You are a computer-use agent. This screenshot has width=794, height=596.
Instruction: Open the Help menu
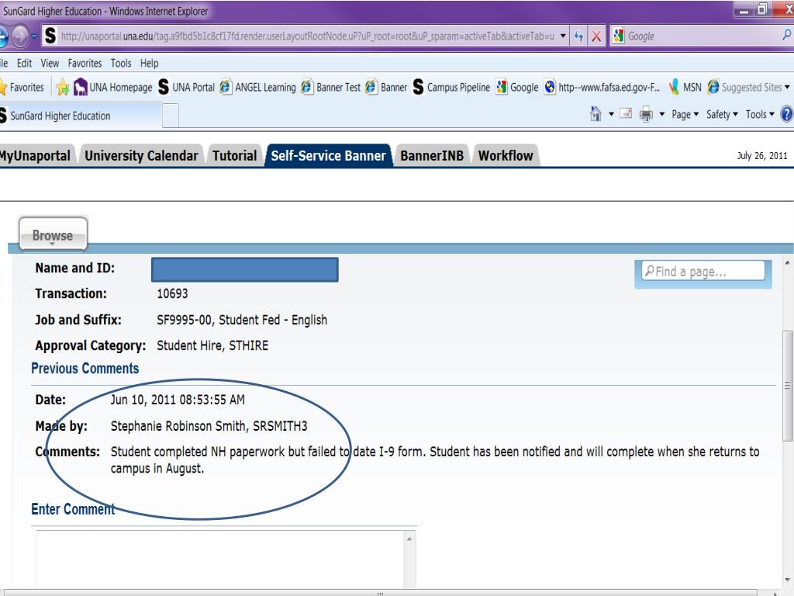point(150,64)
